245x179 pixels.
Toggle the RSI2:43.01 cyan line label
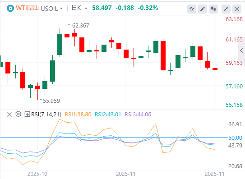(x=108, y=115)
